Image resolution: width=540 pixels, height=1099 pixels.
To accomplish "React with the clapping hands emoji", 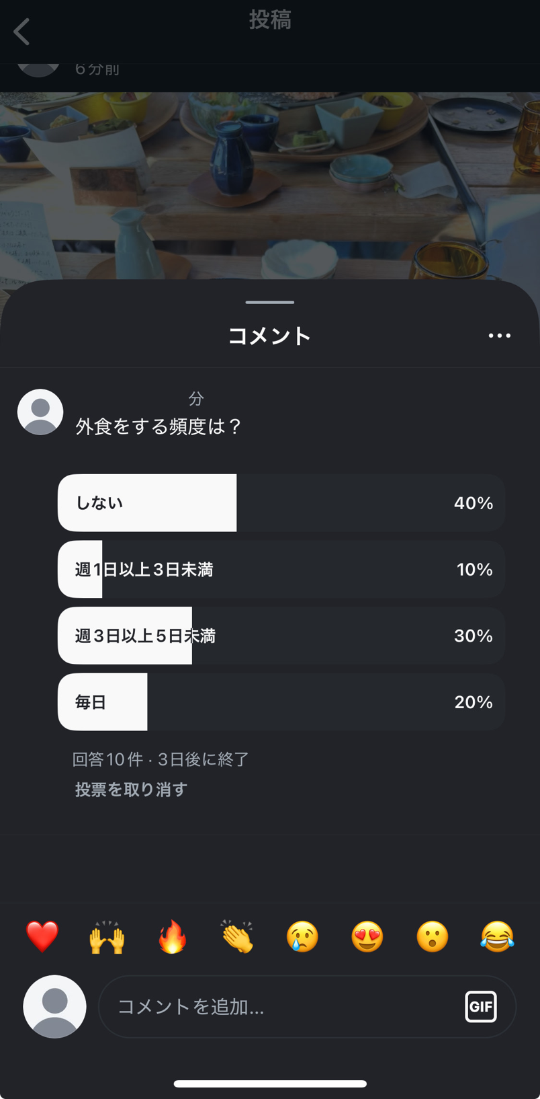I will [x=237, y=936].
